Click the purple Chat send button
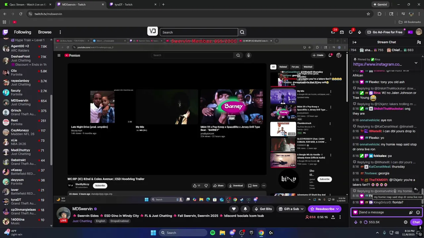Image resolution: width=424 pixels, height=238 pixels. (x=416, y=222)
